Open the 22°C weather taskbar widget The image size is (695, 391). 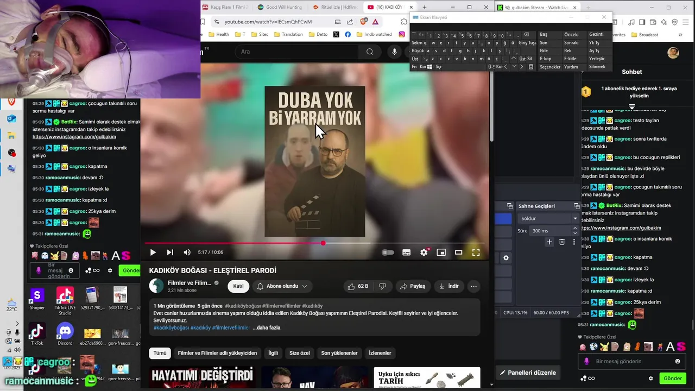[x=12, y=304]
